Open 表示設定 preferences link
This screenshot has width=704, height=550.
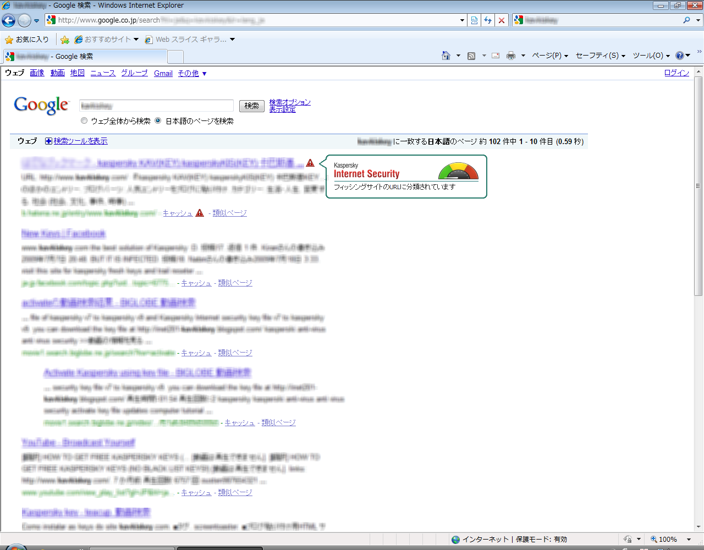tap(282, 109)
